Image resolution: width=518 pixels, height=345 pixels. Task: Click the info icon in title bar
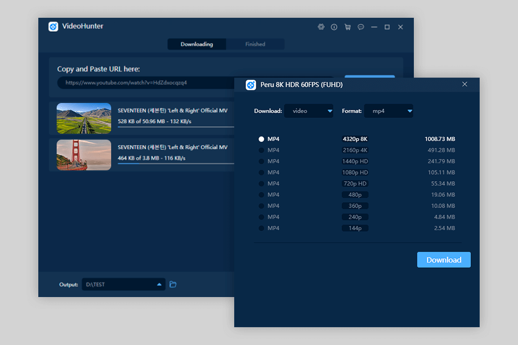coord(334,27)
